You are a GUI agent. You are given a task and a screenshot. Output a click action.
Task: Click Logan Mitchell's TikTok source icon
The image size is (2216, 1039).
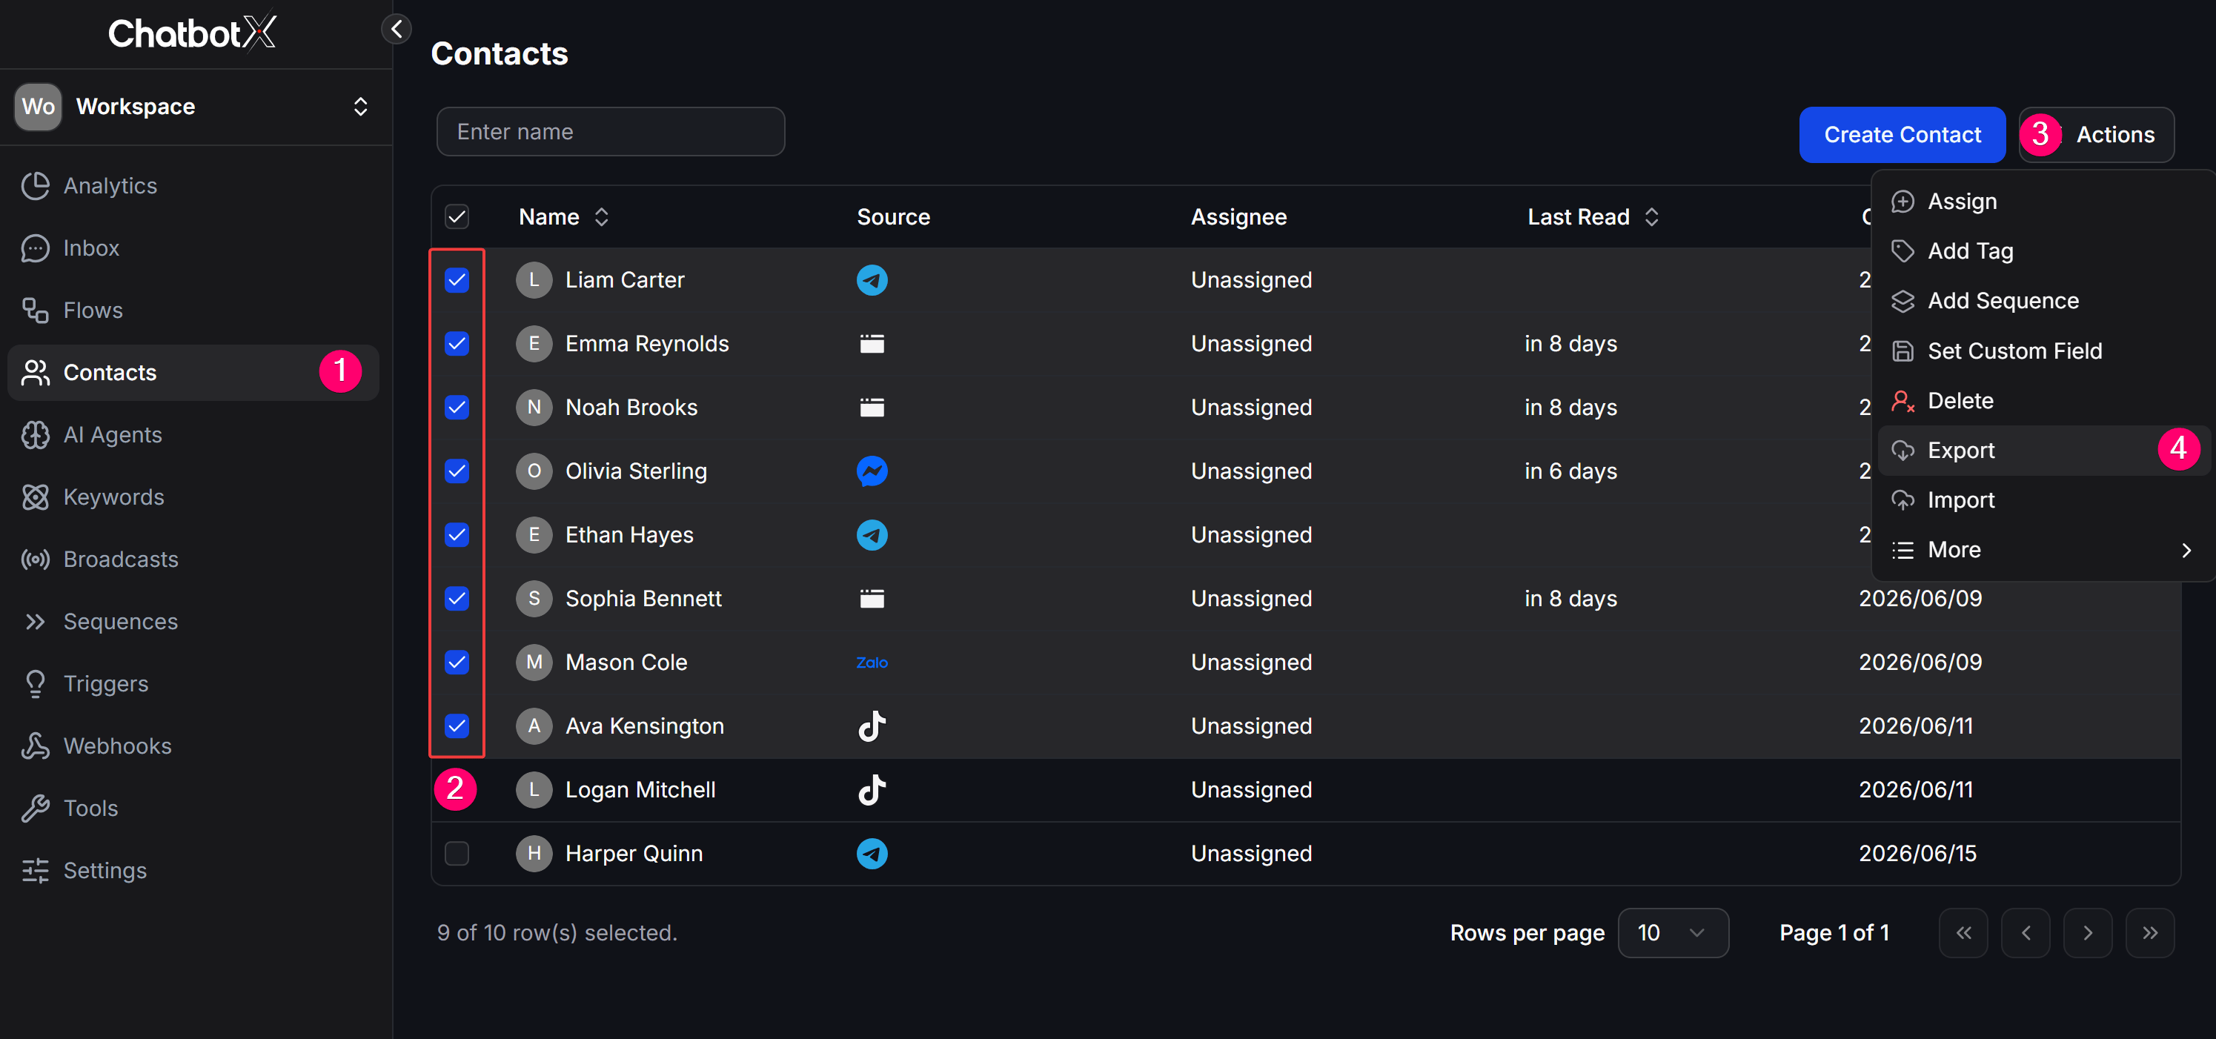pyautogui.click(x=872, y=789)
